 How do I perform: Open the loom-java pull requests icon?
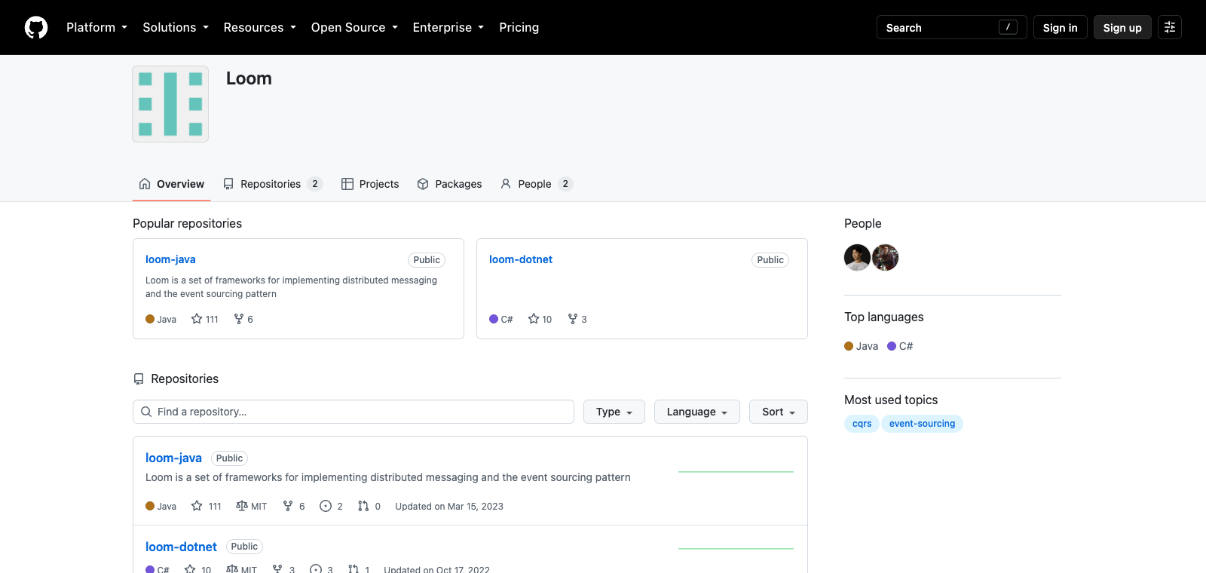(363, 506)
